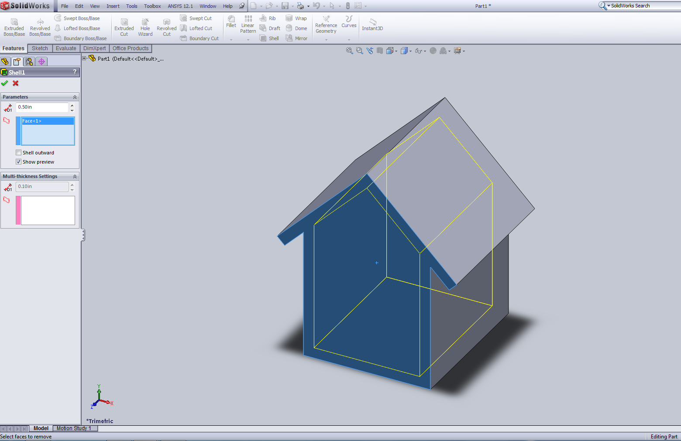
Task: Switch to the Sketch tab
Action: tap(39, 48)
